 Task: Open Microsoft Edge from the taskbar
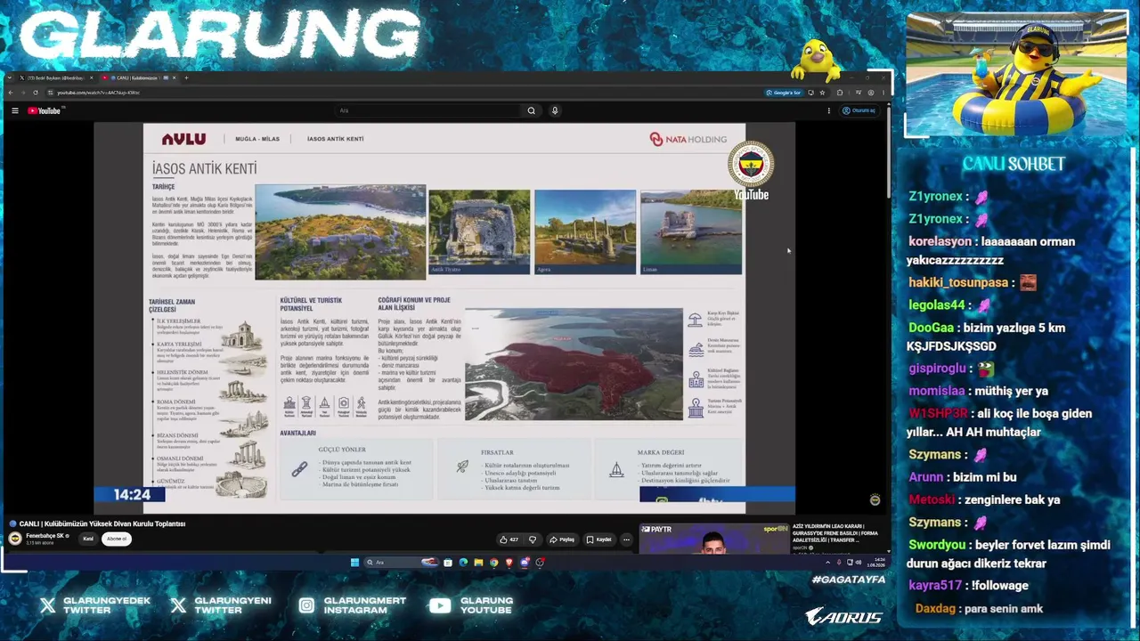point(463,562)
